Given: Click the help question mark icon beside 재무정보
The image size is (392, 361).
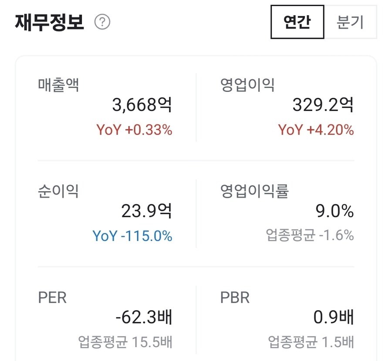Looking at the screenshot, I should pos(102,22).
